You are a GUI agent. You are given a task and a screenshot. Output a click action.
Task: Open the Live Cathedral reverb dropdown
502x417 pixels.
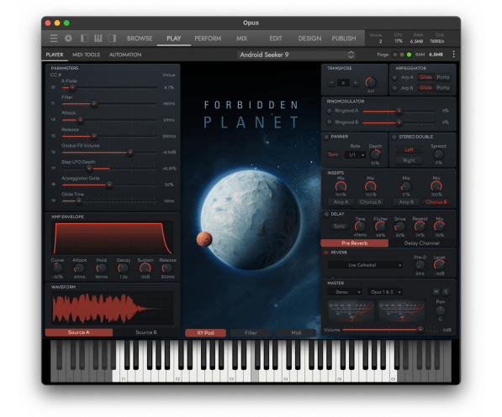pyautogui.click(x=365, y=265)
